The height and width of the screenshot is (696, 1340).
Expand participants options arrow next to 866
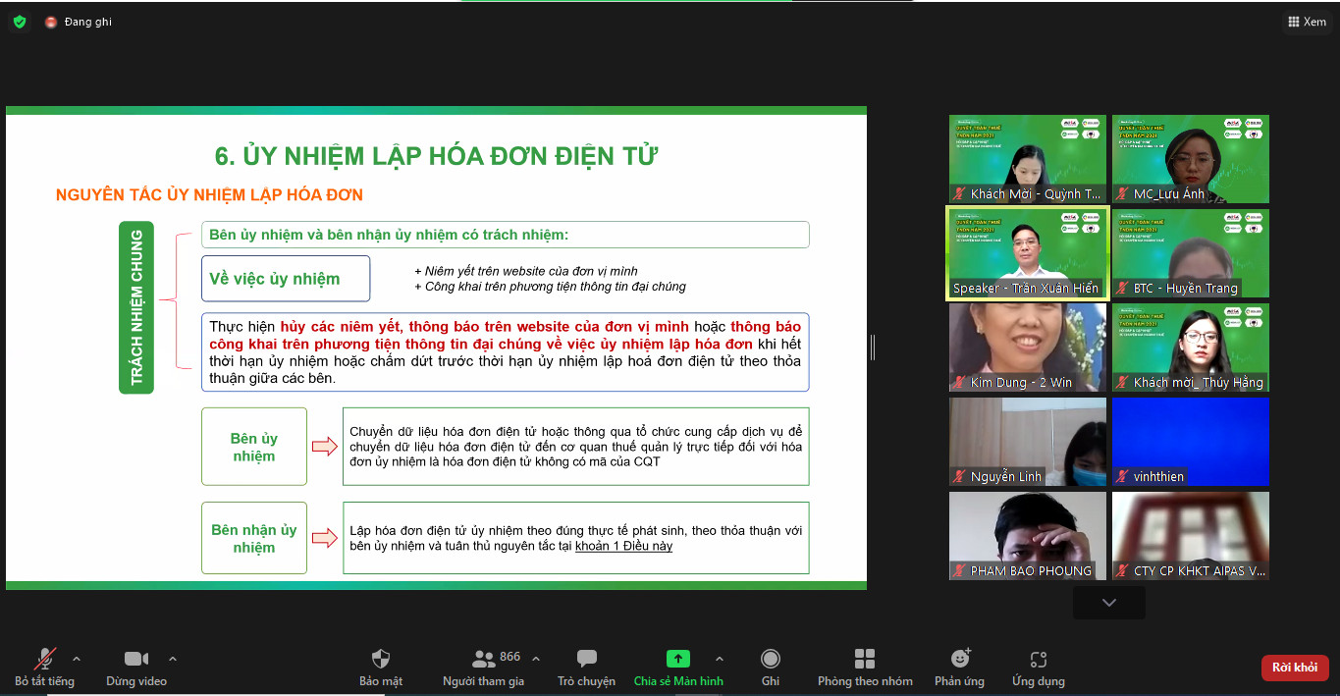(536, 659)
